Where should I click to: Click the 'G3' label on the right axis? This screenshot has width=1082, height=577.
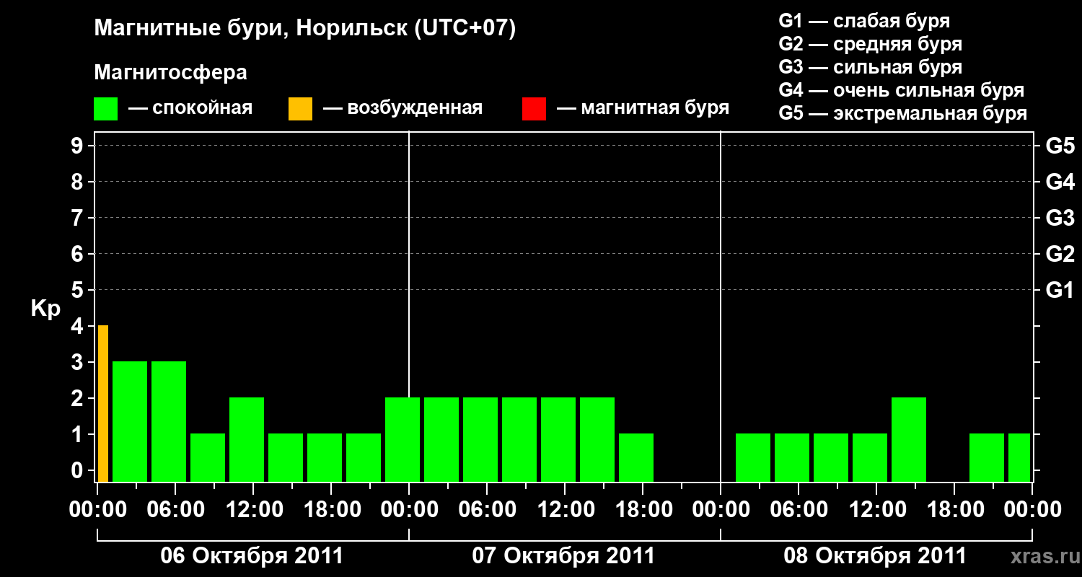pos(1060,219)
